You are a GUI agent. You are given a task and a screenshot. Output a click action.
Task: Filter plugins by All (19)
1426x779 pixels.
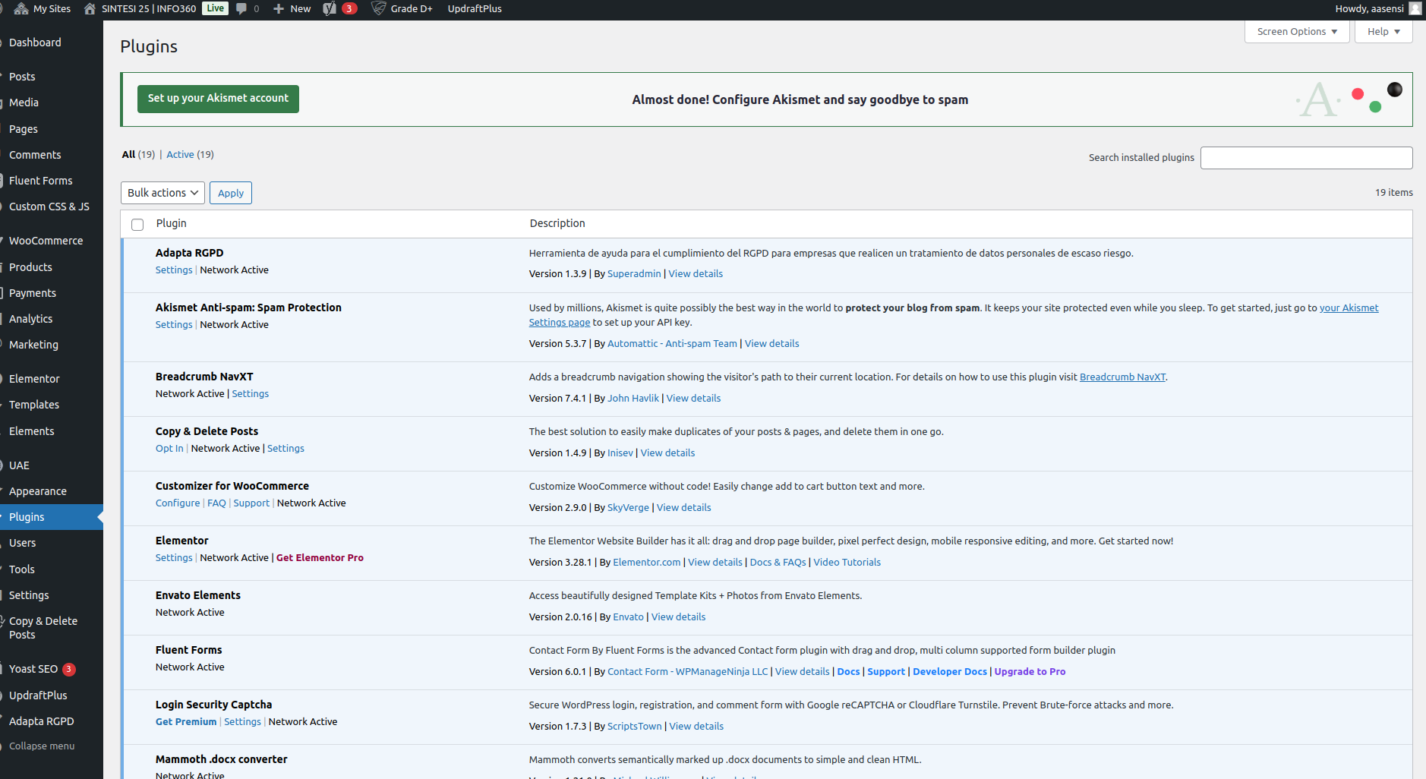click(138, 154)
